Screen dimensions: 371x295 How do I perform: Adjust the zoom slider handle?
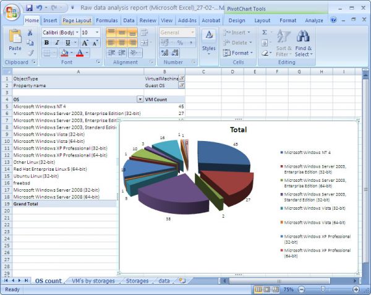click(x=323, y=289)
